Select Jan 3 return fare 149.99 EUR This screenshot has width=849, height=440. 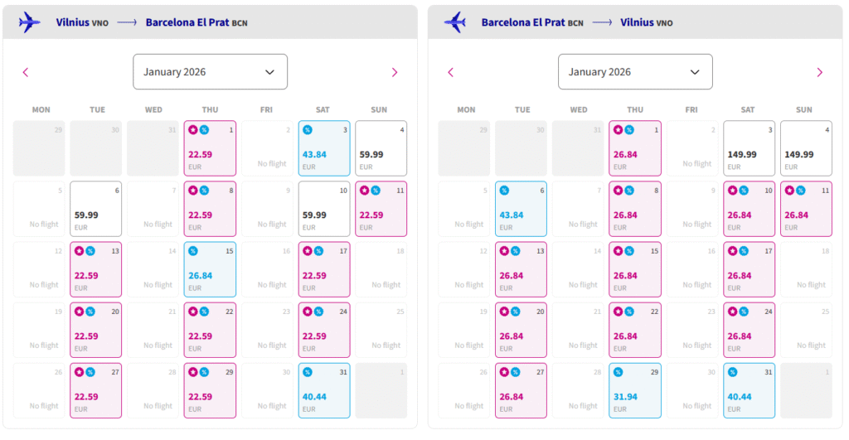[x=749, y=148]
